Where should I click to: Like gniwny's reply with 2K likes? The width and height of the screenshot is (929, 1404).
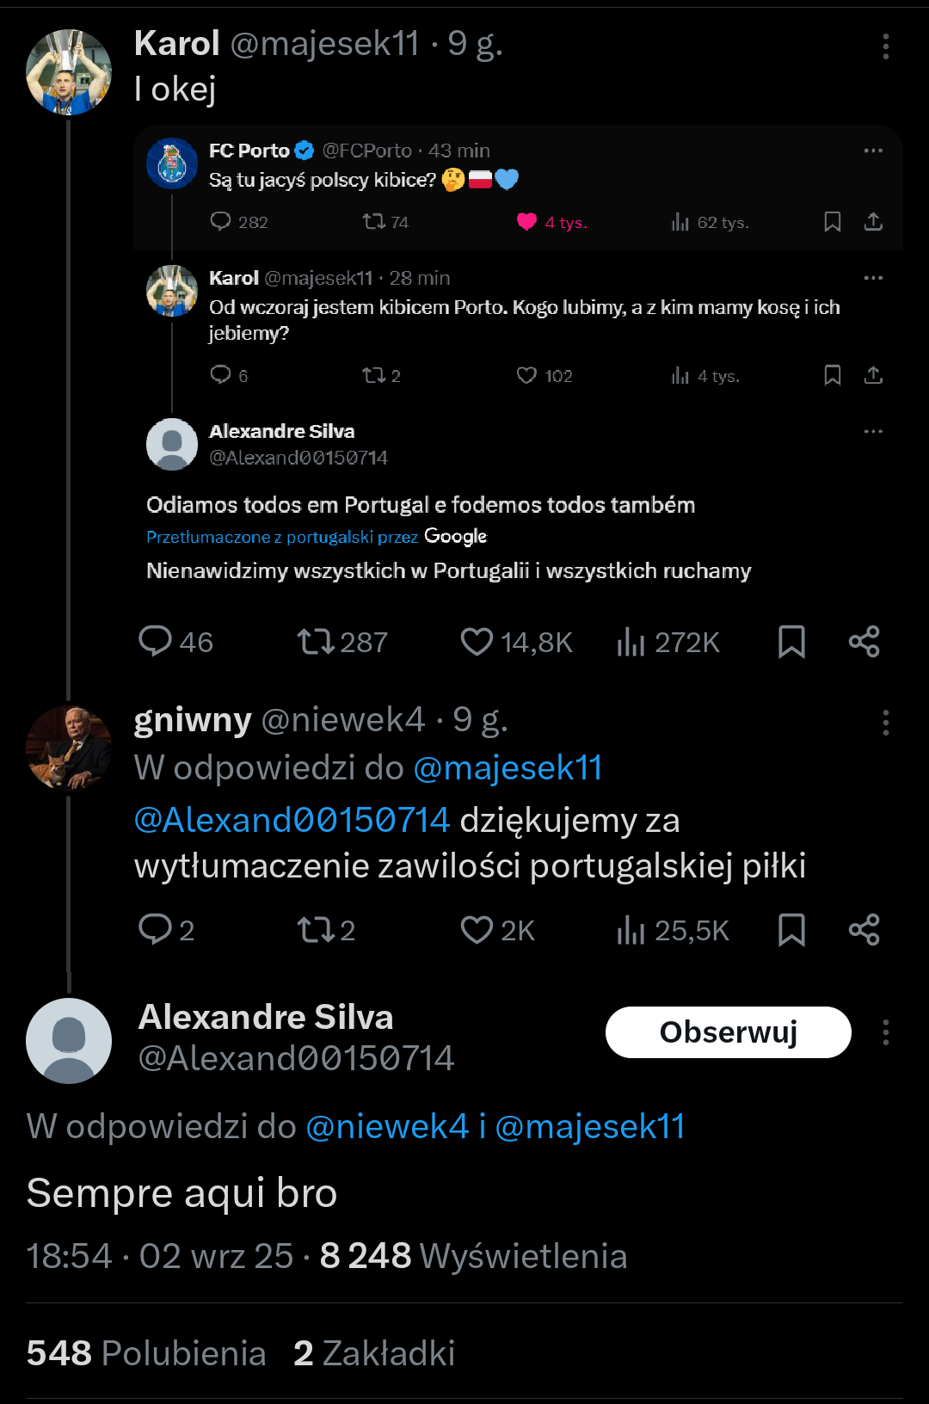click(x=477, y=930)
